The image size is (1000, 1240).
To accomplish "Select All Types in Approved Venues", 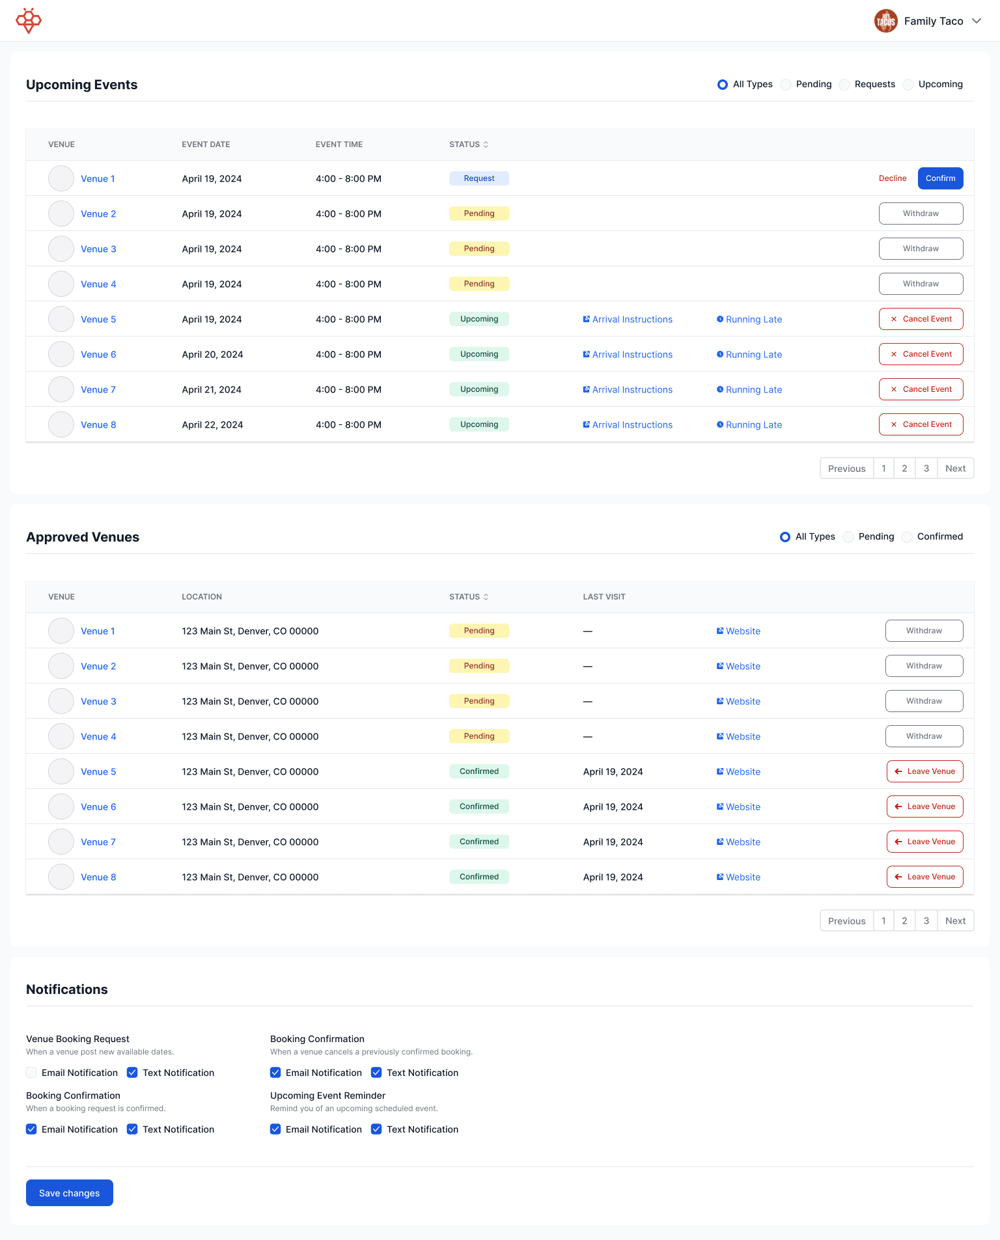I will click(x=785, y=537).
